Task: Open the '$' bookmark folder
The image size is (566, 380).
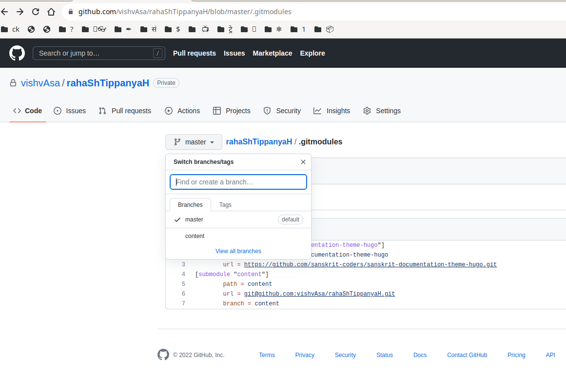Action: click(x=172, y=29)
